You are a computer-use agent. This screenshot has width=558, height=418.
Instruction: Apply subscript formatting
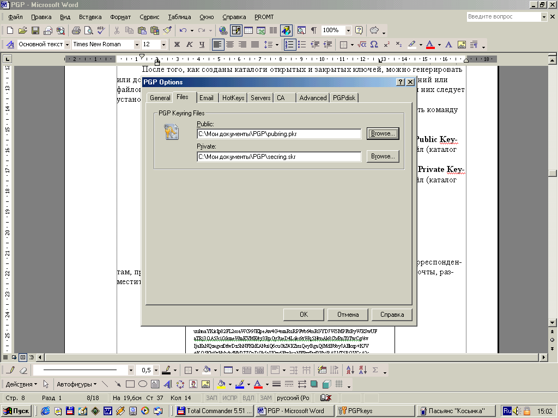pyautogui.click(x=399, y=45)
